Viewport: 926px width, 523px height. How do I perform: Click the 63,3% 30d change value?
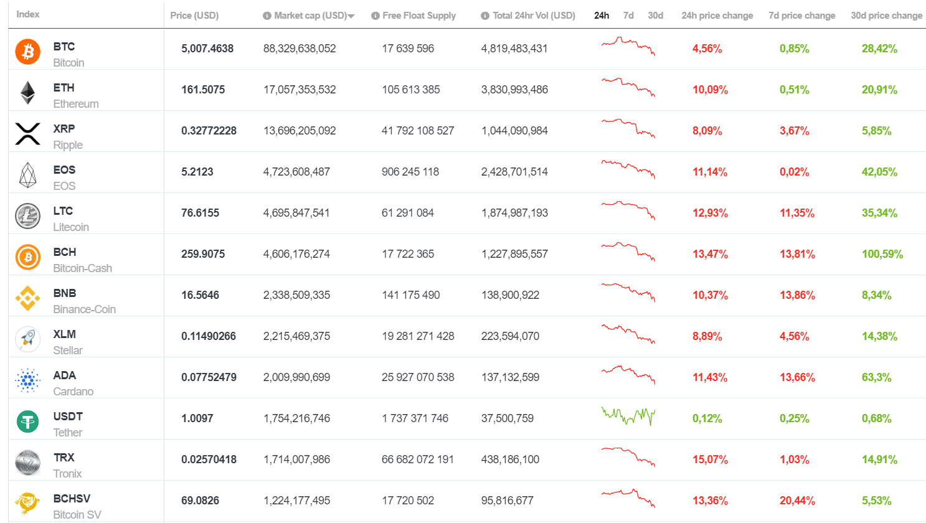tap(877, 377)
